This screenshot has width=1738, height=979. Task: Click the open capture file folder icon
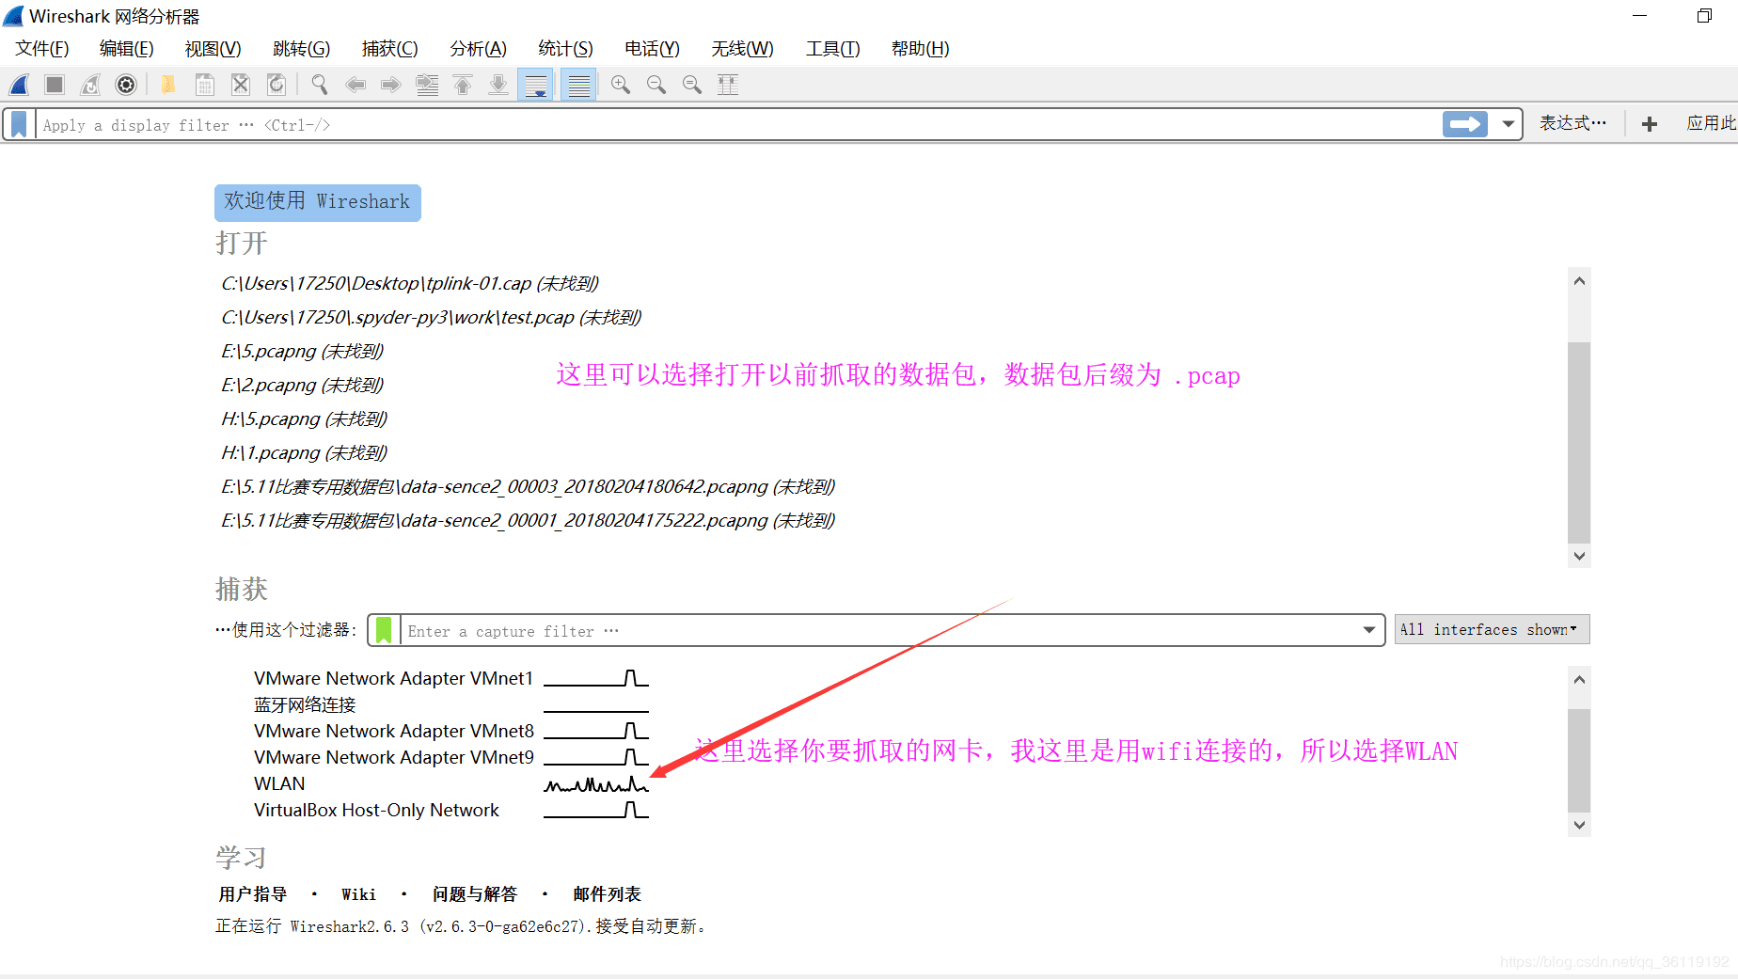pyautogui.click(x=167, y=85)
